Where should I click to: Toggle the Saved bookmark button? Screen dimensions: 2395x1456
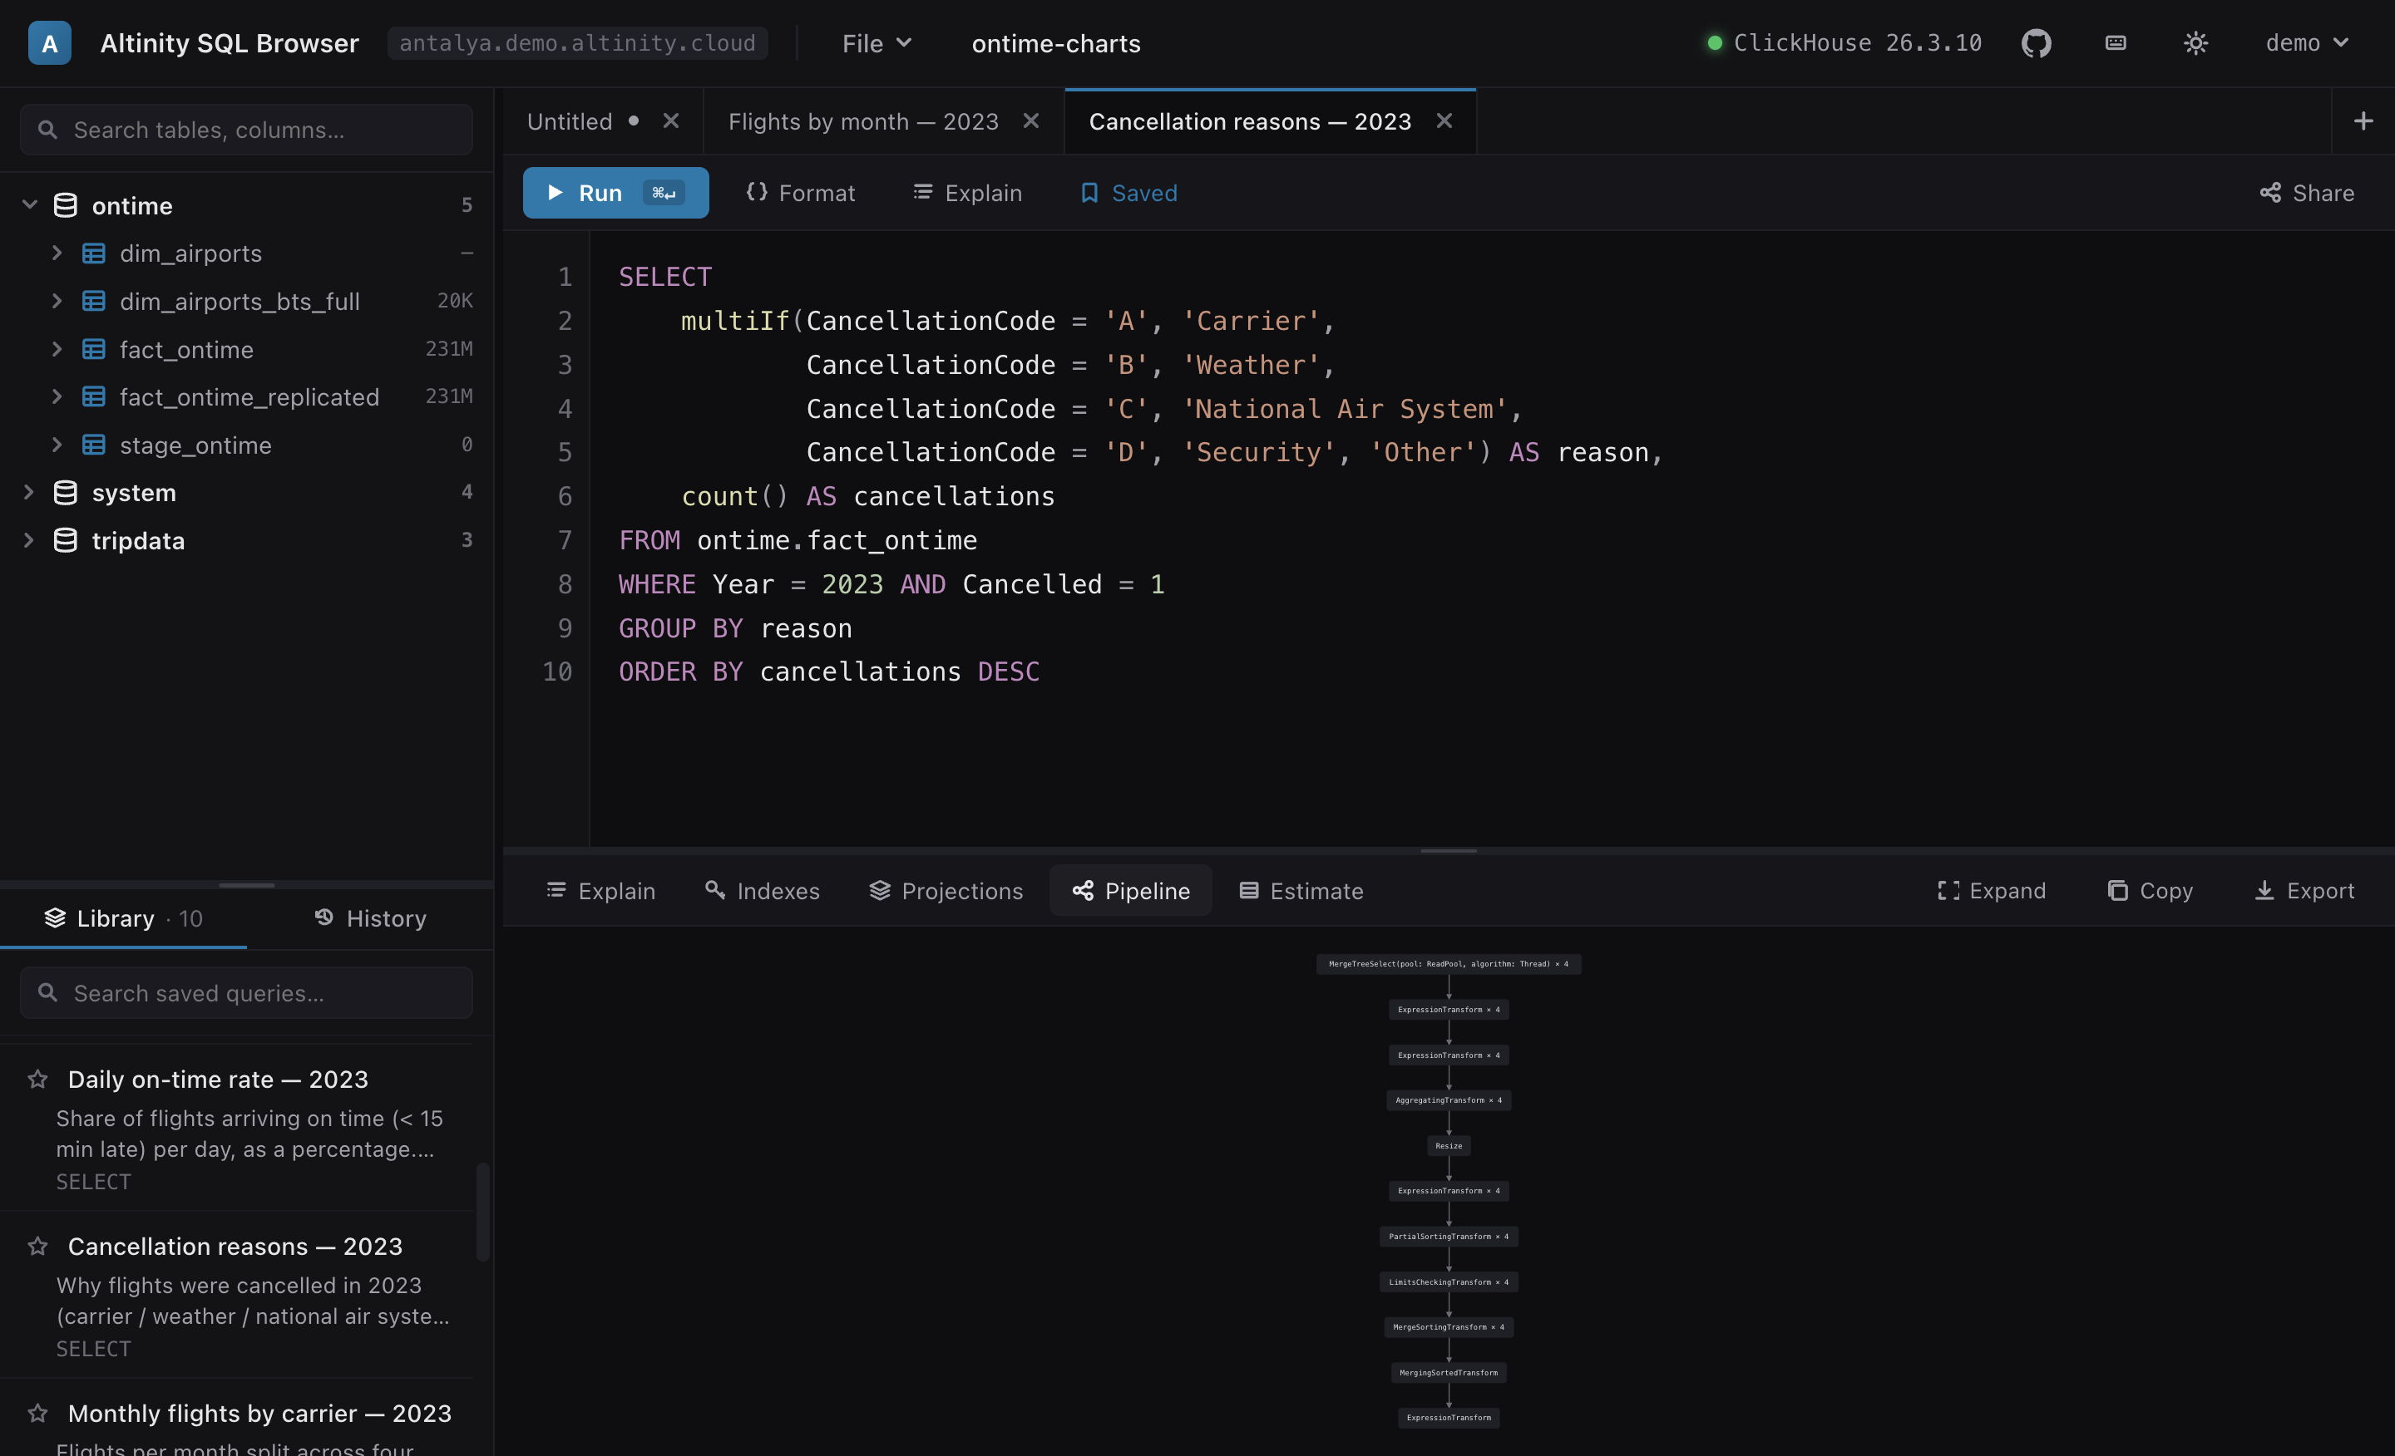(x=1128, y=192)
